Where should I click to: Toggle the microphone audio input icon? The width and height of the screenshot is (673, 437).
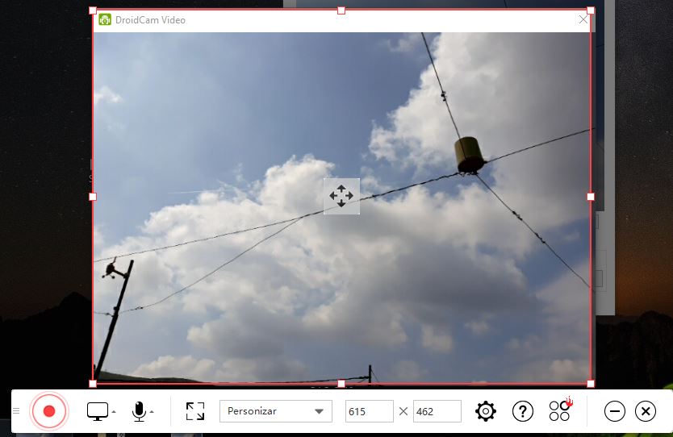139,411
